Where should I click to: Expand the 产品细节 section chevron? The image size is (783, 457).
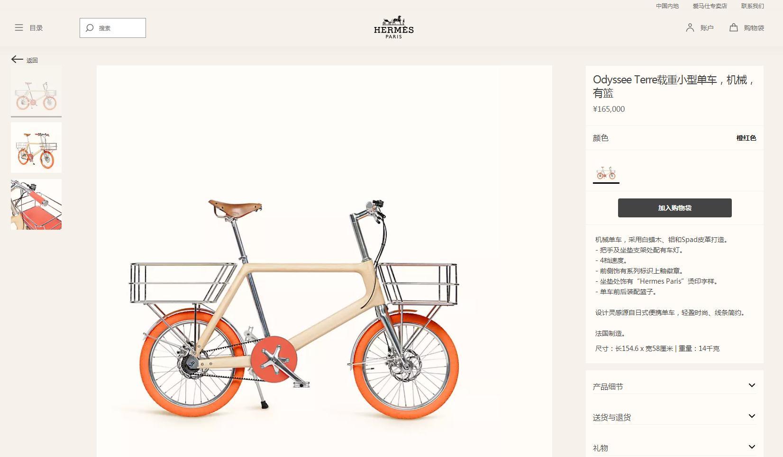(752, 385)
